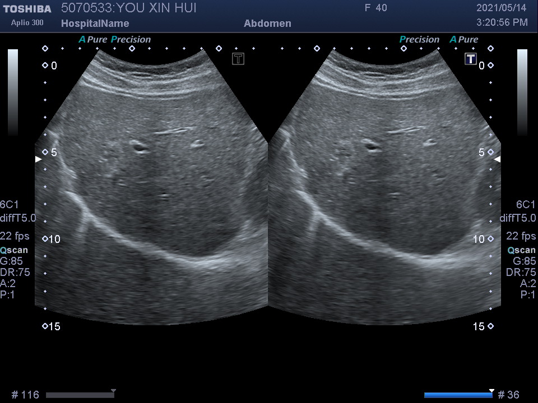Click depth marker '5' on left scale

click(x=54, y=152)
